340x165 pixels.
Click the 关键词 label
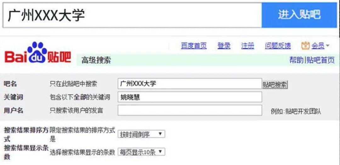(x=14, y=97)
